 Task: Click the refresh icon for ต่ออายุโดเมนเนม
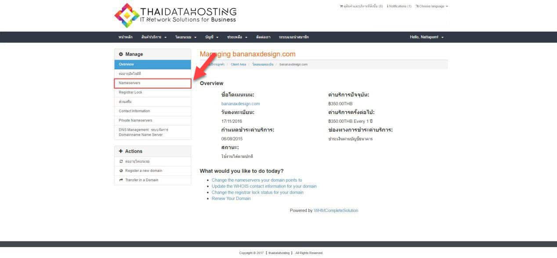(121, 161)
